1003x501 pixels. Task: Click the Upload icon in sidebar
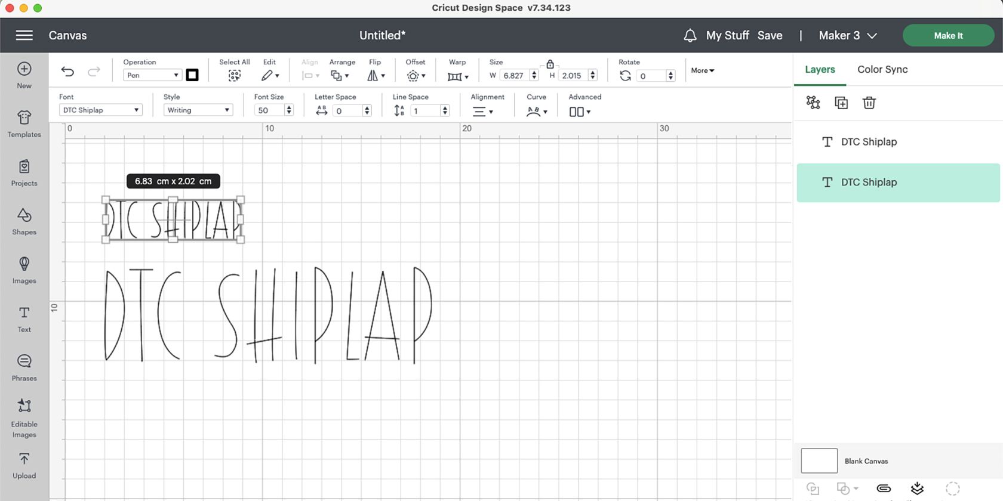click(24, 465)
